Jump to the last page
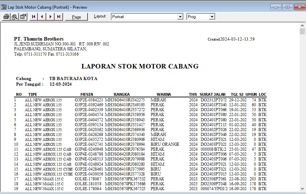This screenshot has height=194, width=306. 59,16
